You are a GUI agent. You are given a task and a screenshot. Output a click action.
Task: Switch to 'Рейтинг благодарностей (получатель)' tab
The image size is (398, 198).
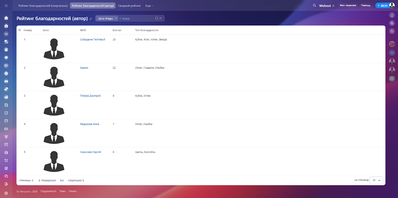coord(43,5)
